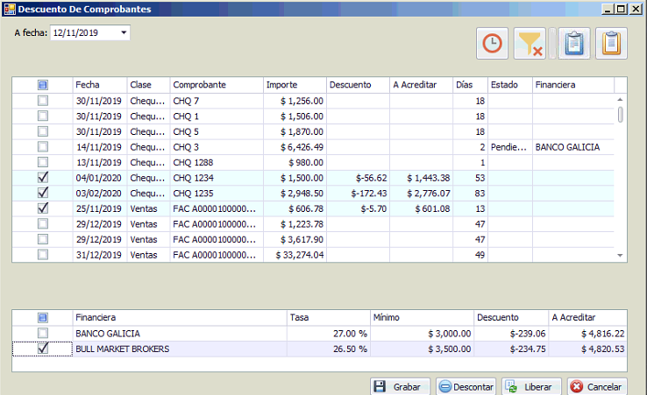The height and width of the screenshot is (395, 647).
Task: Sort lower grid by Financiera header
Action: (180, 317)
